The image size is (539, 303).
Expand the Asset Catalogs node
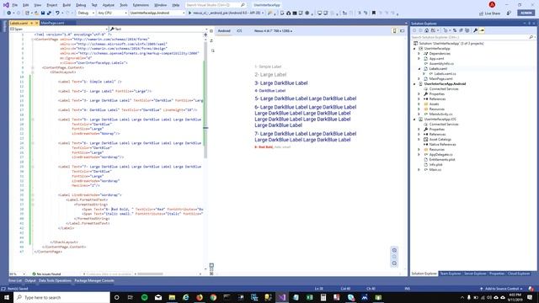coord(419,140)
